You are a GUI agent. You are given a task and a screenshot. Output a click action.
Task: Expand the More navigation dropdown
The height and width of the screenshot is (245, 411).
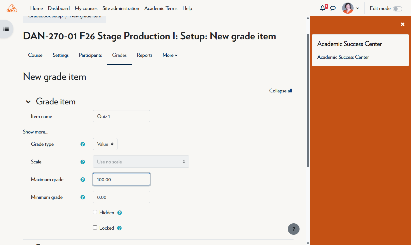(170, 55)
